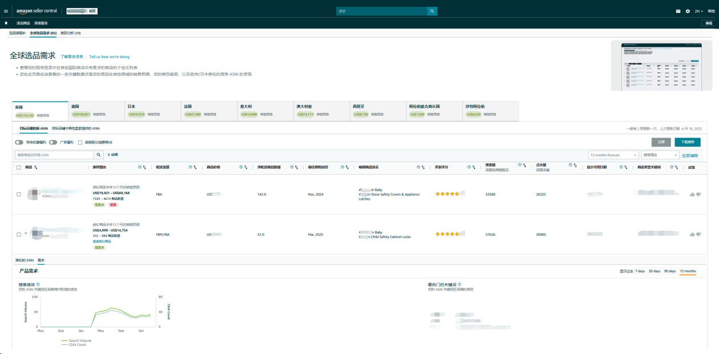Open the 12 months forecast dropdown
This screenshot has width=719, height=354.
[x=613, y=155]
